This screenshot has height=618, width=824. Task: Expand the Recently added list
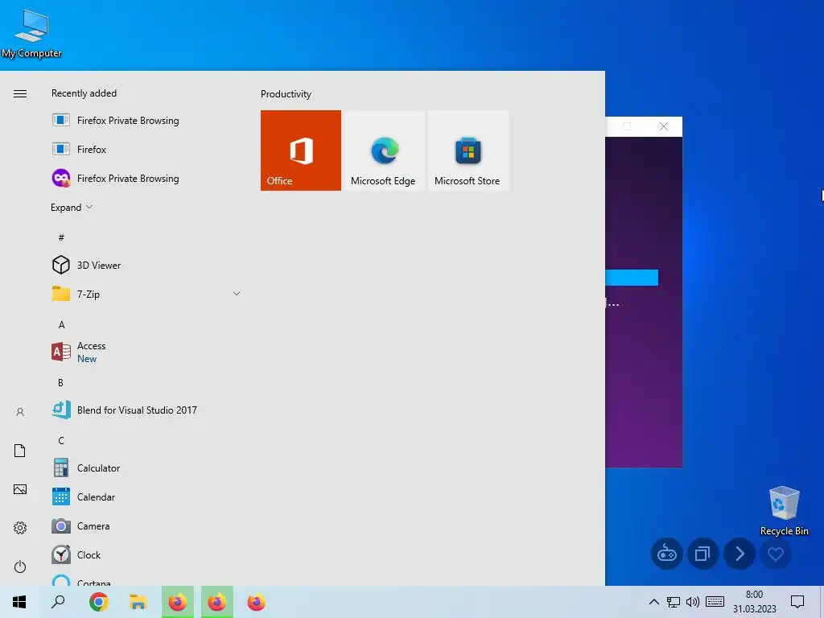pyautogui.click(x=72, y=207)
